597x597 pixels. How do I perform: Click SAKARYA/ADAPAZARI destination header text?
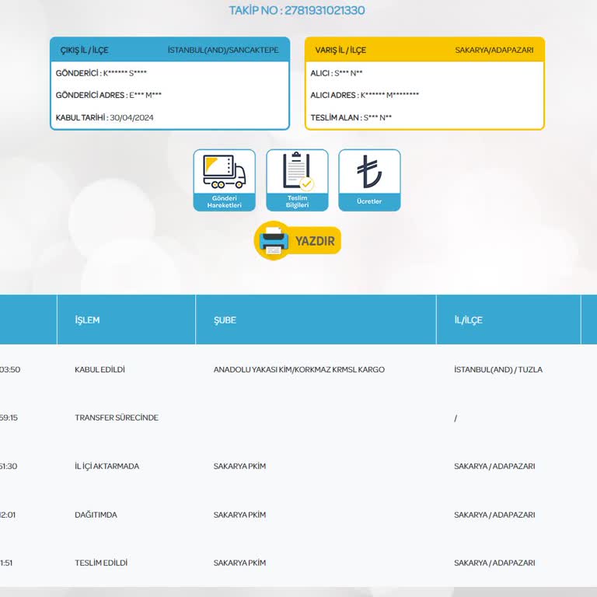pyautogui.click(x=494, y=50)
